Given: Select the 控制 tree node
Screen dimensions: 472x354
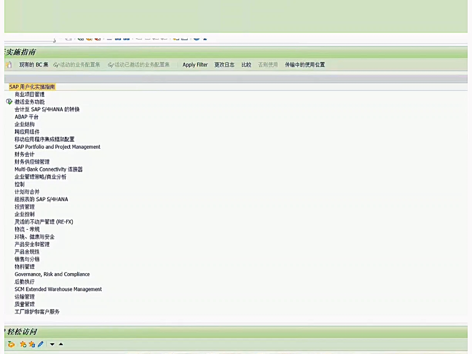Looking at the screenshot, I should coord(20,184).
